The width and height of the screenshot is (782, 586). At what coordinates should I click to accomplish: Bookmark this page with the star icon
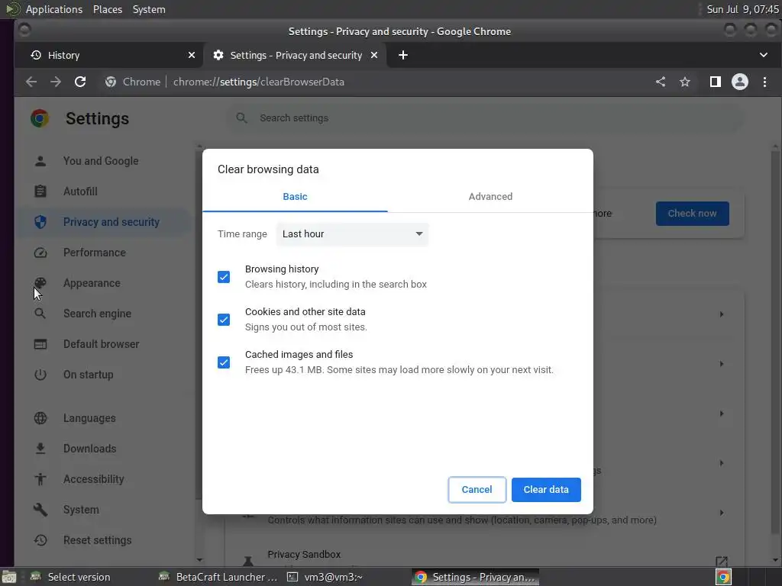click(x=685, y=82)
